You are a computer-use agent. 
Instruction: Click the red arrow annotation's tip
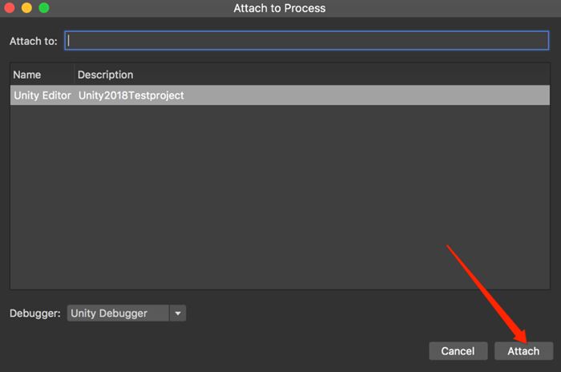pyautogui.click(x=525, y=342)
